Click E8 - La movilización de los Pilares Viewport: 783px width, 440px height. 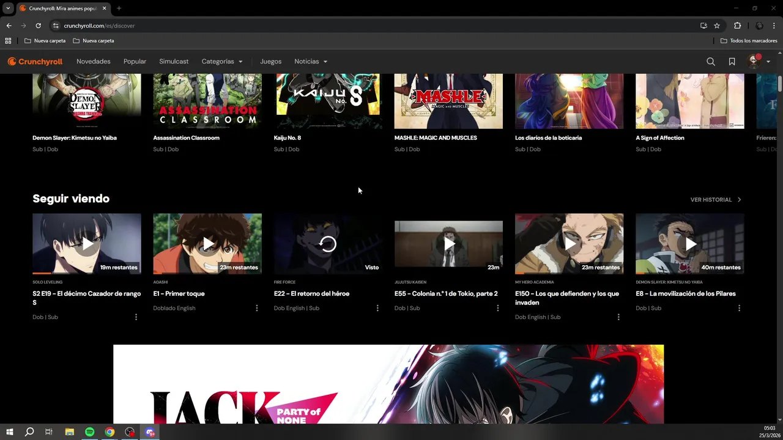coord(686,293)
